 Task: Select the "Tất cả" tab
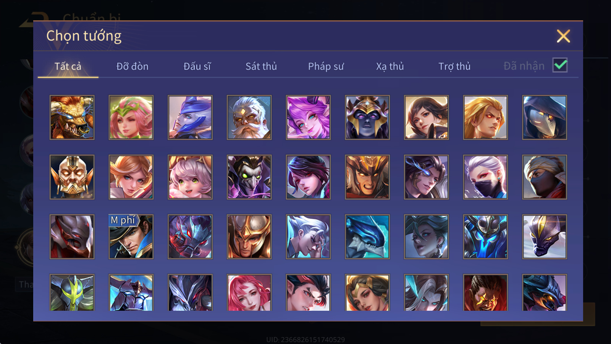68,66
